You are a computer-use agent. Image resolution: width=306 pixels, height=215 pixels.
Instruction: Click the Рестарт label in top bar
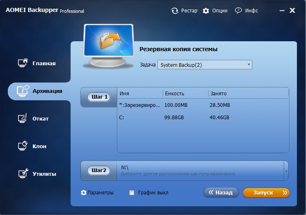[189, 11]
